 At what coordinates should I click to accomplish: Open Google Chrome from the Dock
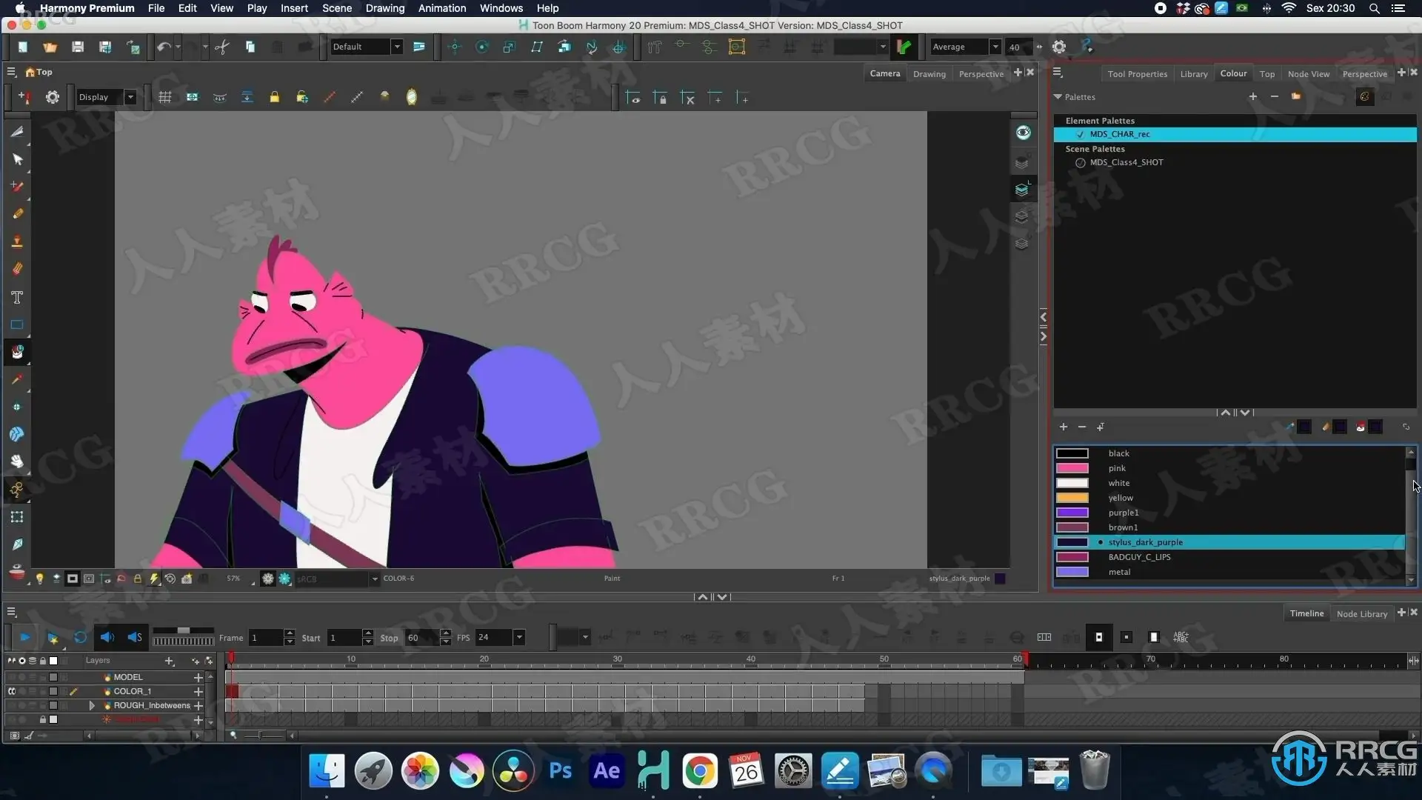pos(700,770)
